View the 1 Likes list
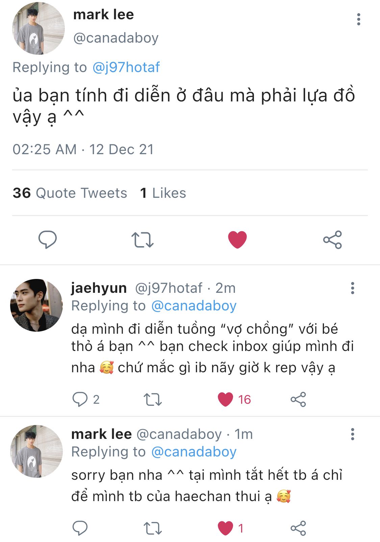Image resolution: width=380 pixels, height=542 pixels. coord(163,193)
